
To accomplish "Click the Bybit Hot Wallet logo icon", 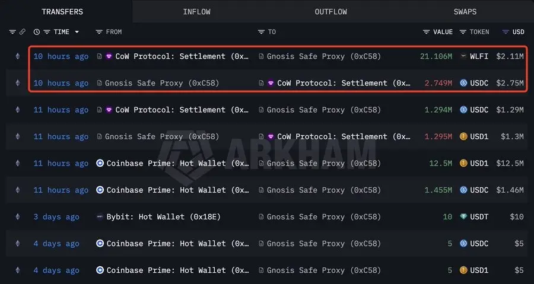I will pos(100,217).
